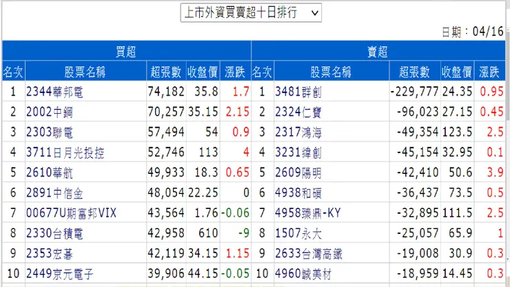
Task: Click stock 2353宏碁
Action: pyautogui.click(x=49, y=253)
